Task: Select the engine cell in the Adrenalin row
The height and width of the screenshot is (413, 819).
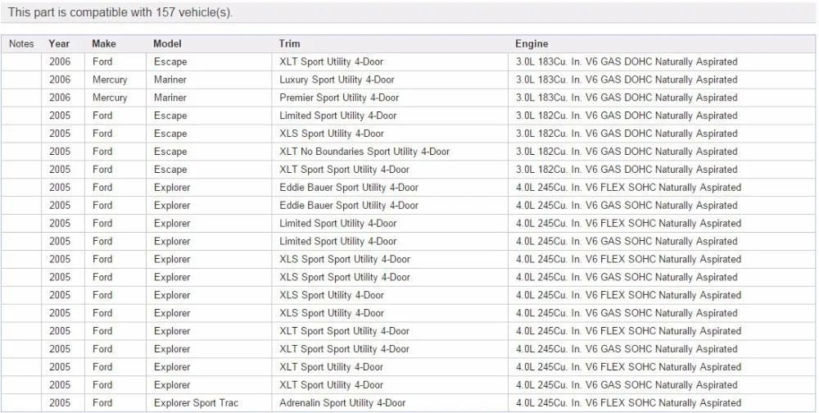Action: coord(628,403)
